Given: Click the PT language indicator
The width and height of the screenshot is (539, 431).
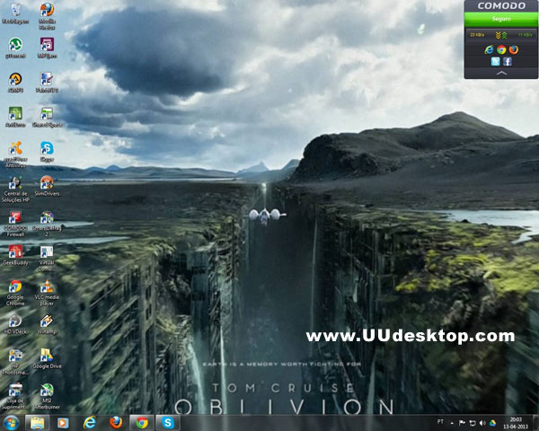Looking at the screenshot, I should point(440,422).
